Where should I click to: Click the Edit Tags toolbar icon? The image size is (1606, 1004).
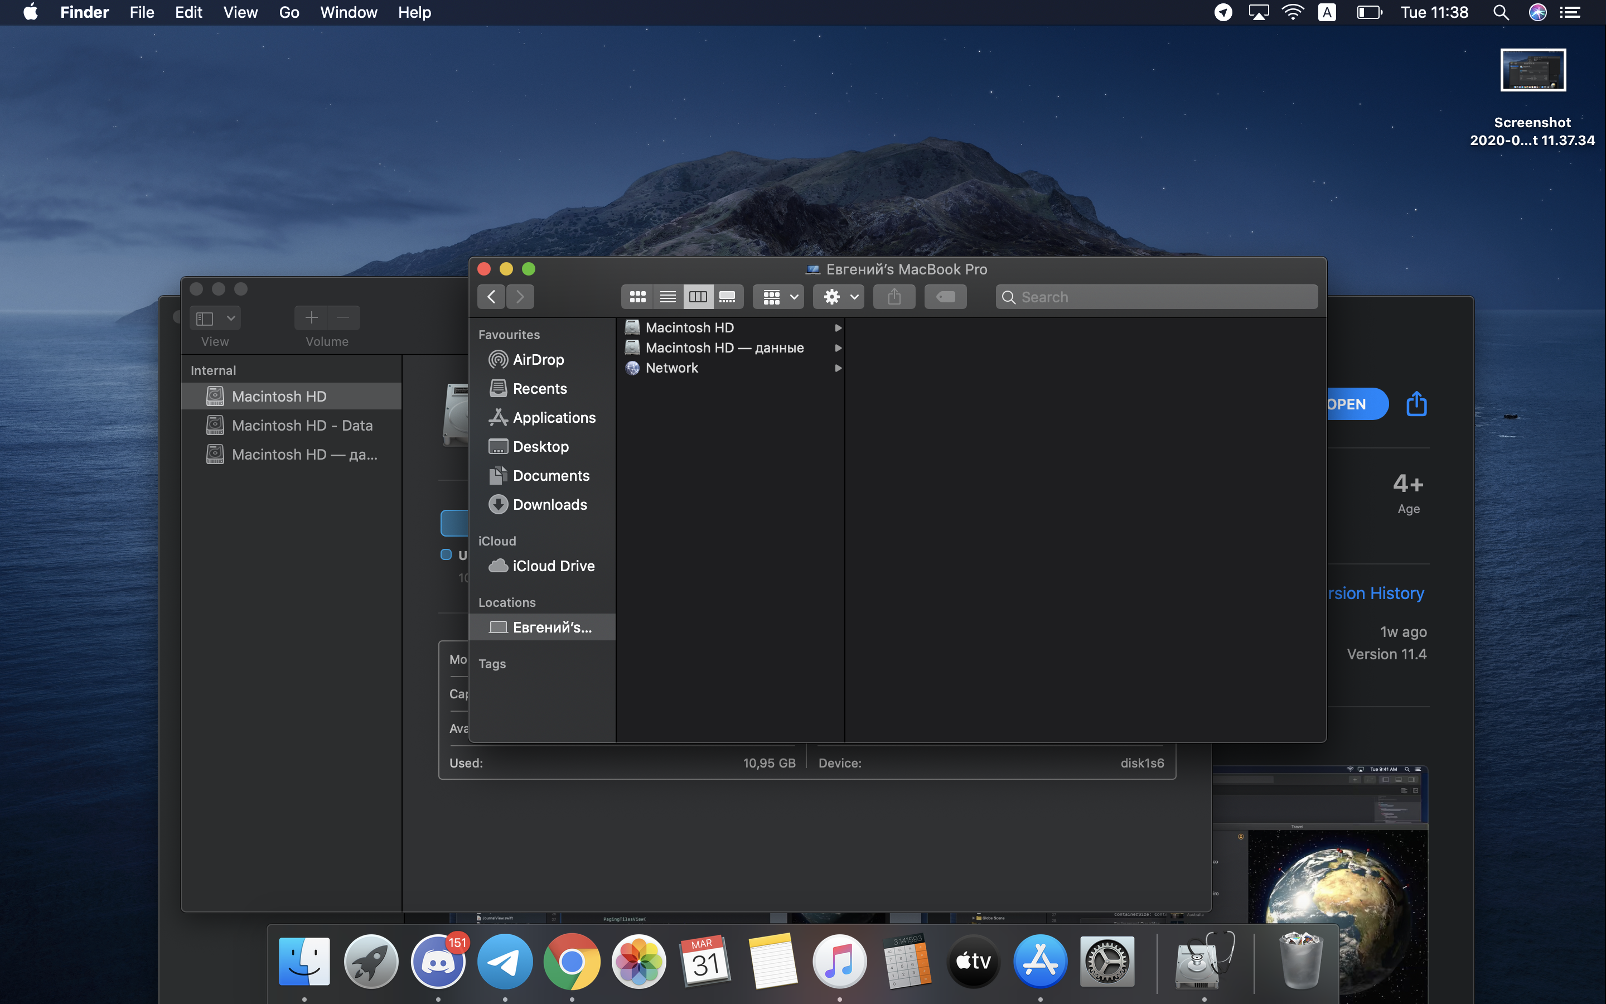(945, 297)
